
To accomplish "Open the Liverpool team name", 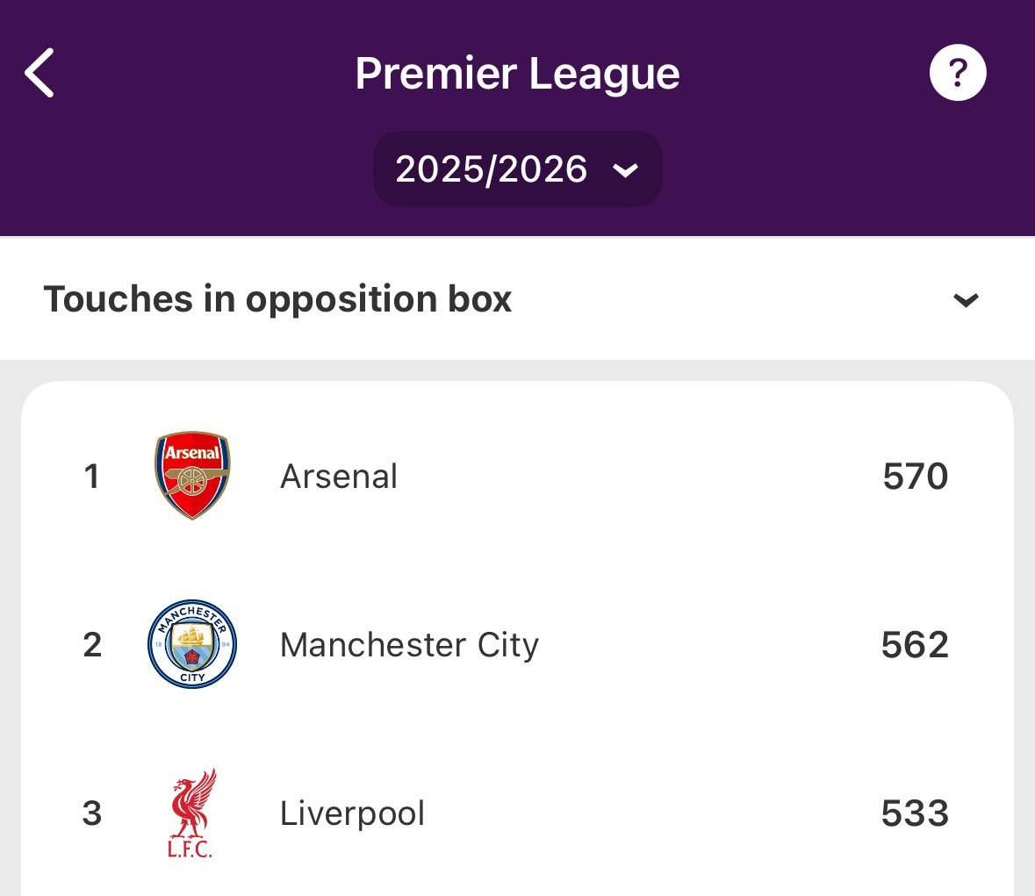I will [352, 814].
